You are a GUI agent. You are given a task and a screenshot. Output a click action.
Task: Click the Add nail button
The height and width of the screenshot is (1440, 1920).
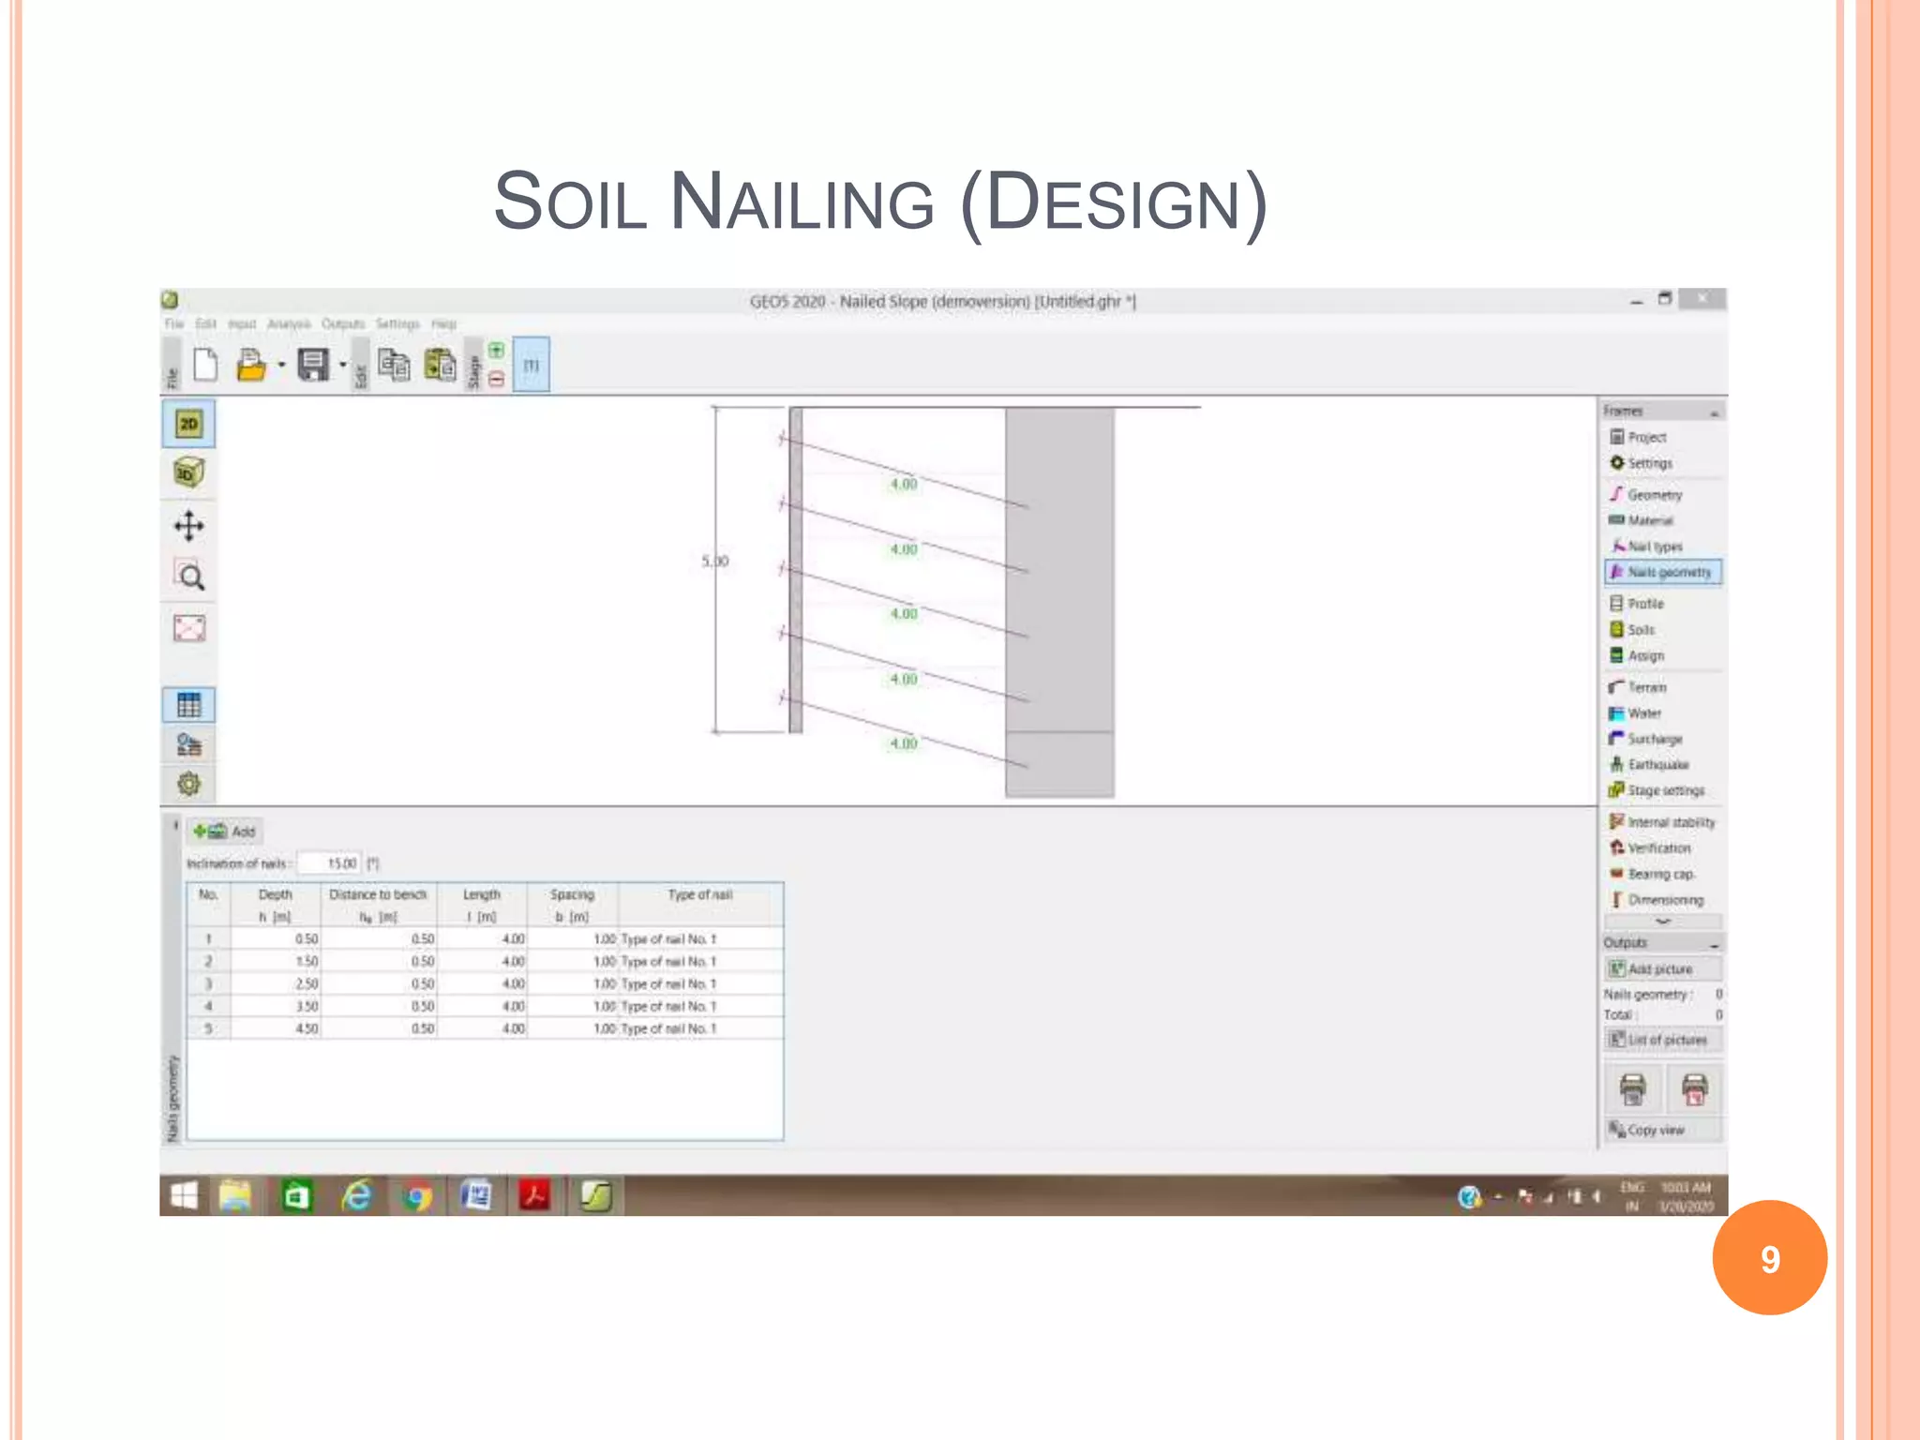[x=225, y=832]
